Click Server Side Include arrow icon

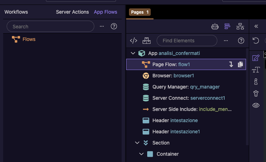146,110
